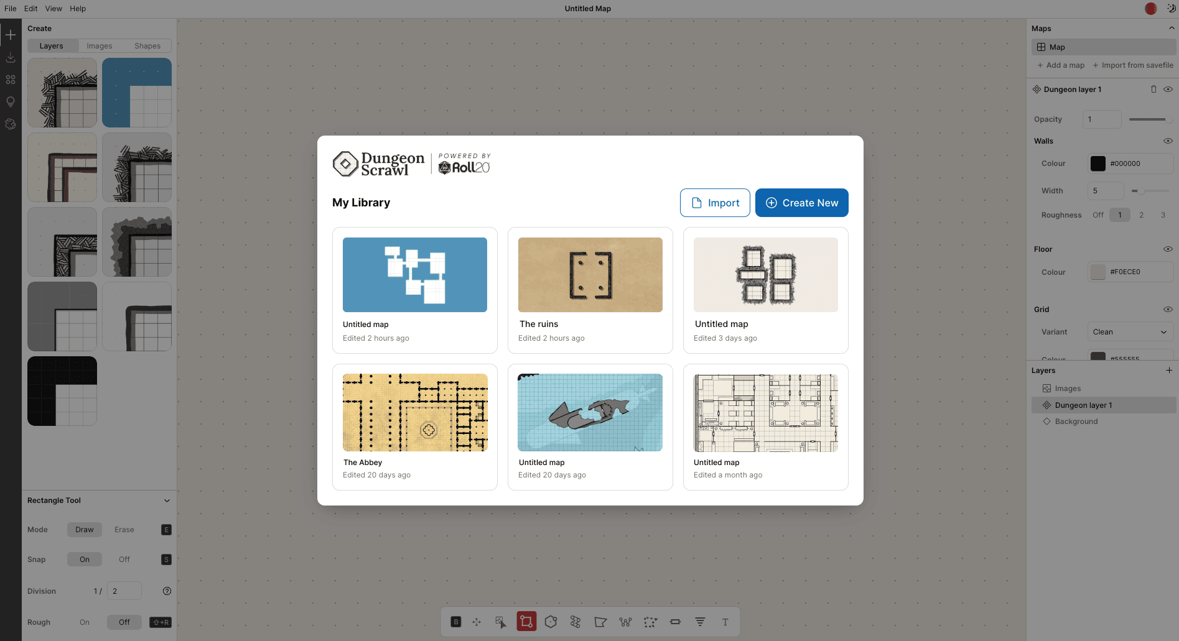Click the Create New button
The width and height of the screenshot is (1179, 641).
(801, 203)
